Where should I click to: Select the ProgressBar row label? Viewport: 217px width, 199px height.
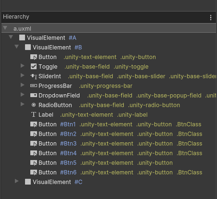tap(55, 86)
